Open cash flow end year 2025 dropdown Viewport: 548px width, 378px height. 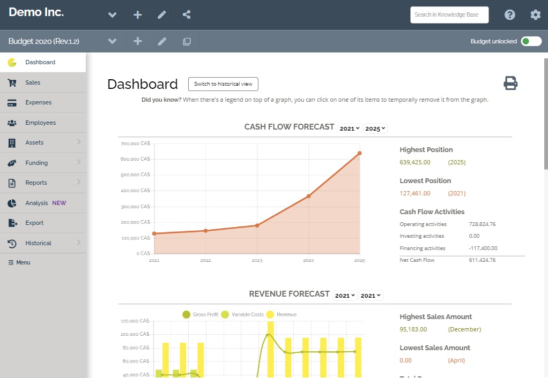click(375, 128)
